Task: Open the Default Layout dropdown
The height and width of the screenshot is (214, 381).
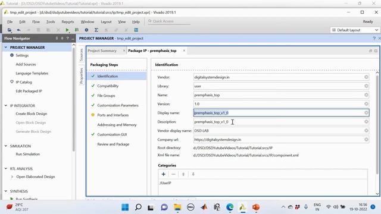Action: click(355, 30)
